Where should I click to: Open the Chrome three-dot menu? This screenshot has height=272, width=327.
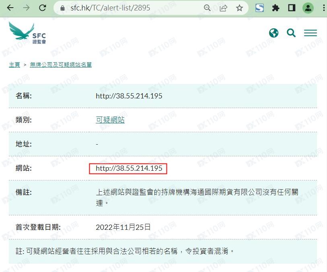tap(323, 8)
